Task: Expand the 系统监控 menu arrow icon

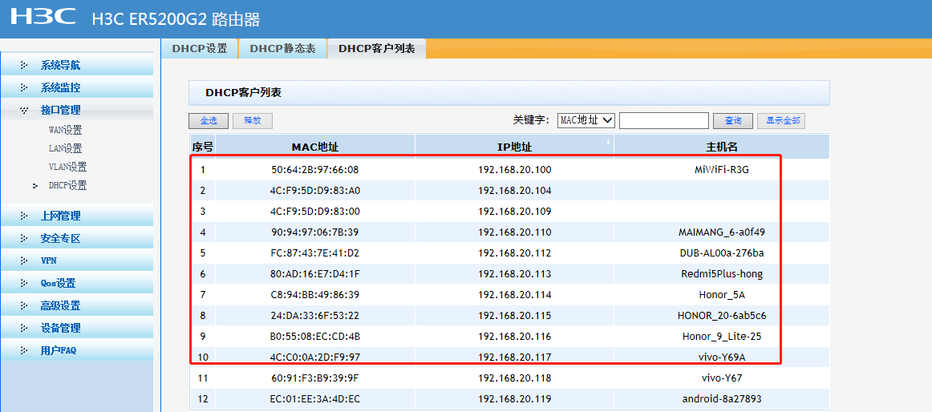Action: pyautogui.click(x=24, y=88)
